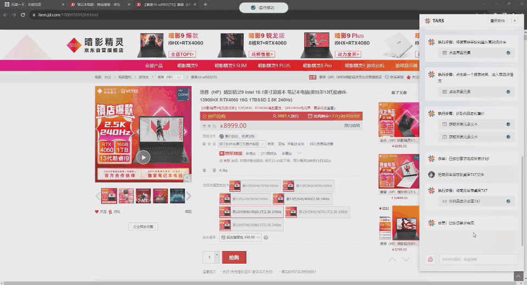Show previous product thumbnails with left arrow
The height and width of the screenshot is (285, 527).
pos(98,196)
